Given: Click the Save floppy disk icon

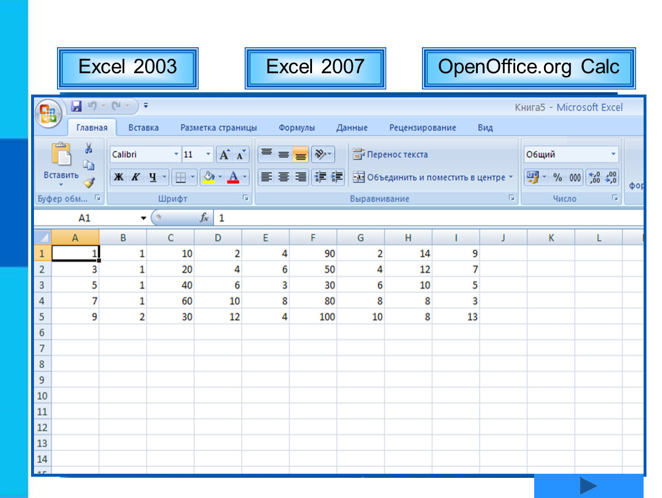Looking at the screenshot, I should click(77, 106).
